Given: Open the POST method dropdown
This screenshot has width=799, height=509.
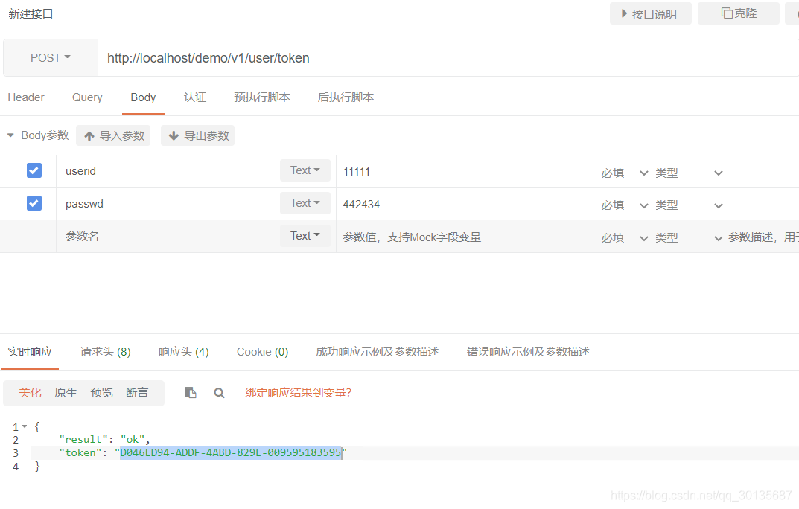Looking at the screenshot, I should coord(51,57).
